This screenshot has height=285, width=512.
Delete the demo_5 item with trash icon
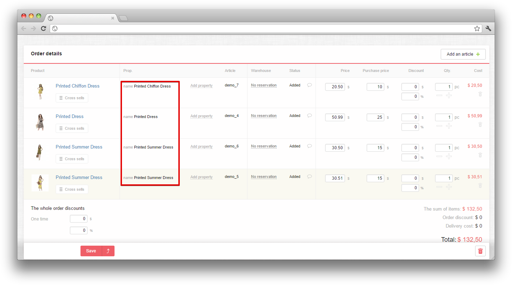point(480,185)
